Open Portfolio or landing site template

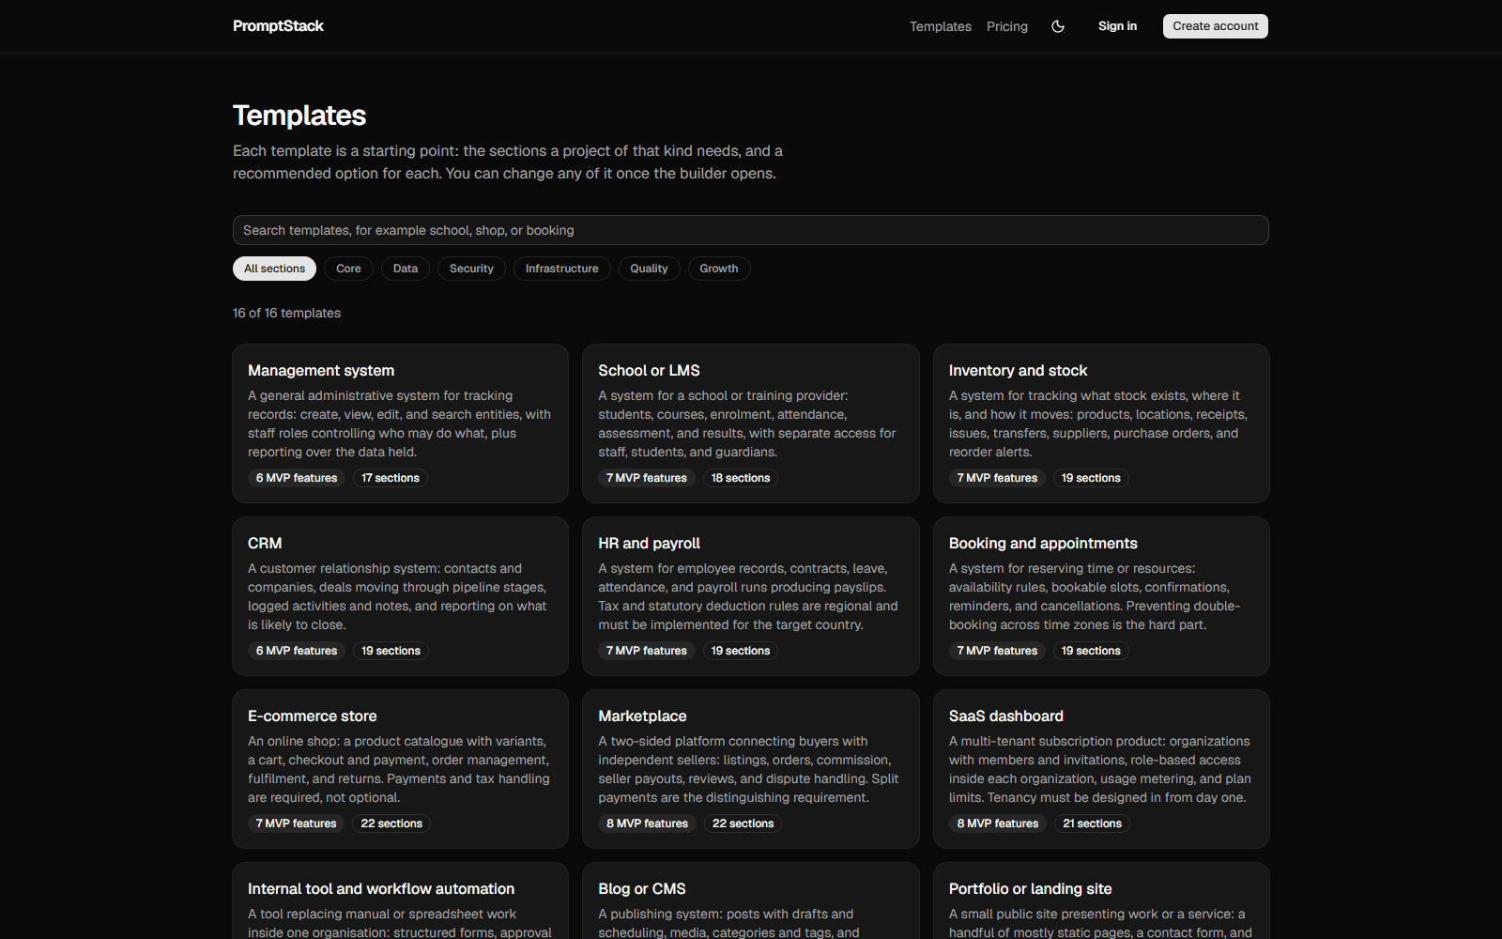click(1101, 901)
